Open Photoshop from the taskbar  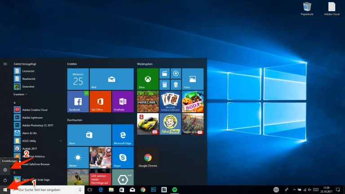pos(153,190)
